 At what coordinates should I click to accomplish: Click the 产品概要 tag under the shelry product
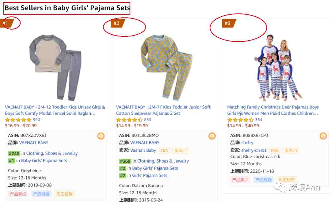pos(263,180)
